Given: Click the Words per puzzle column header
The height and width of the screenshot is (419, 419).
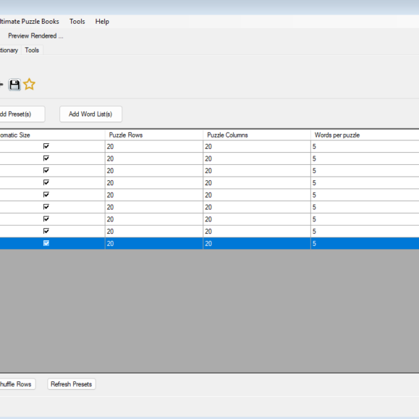Looking at the screenshot, I should [x=363, y=135].
